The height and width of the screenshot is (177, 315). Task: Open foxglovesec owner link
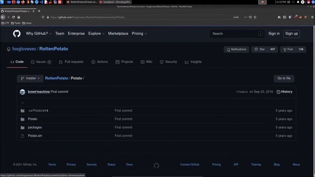[24, 49]
